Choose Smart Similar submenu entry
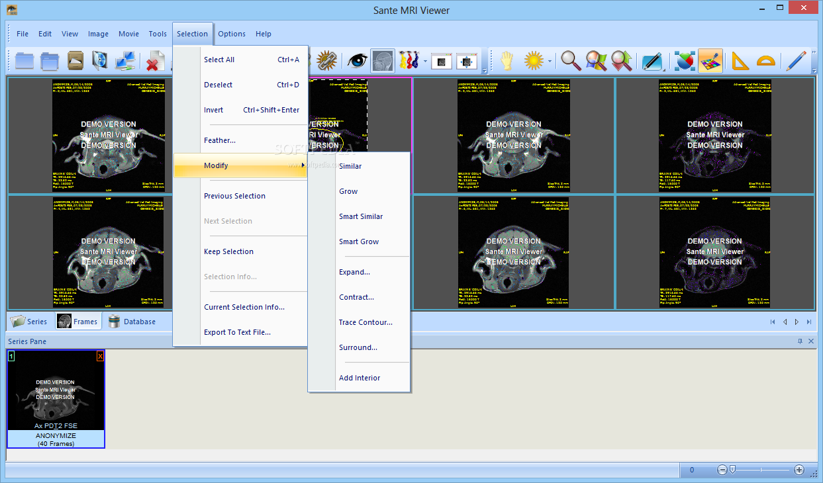 tap(360, 216)
